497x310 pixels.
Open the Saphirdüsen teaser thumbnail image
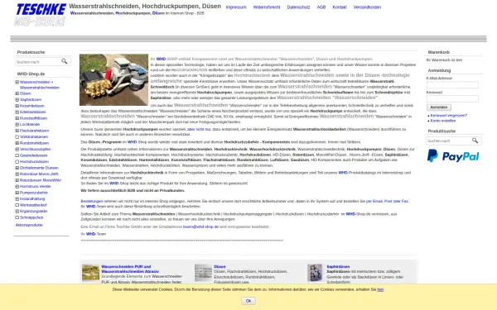[x=315, y=273]
